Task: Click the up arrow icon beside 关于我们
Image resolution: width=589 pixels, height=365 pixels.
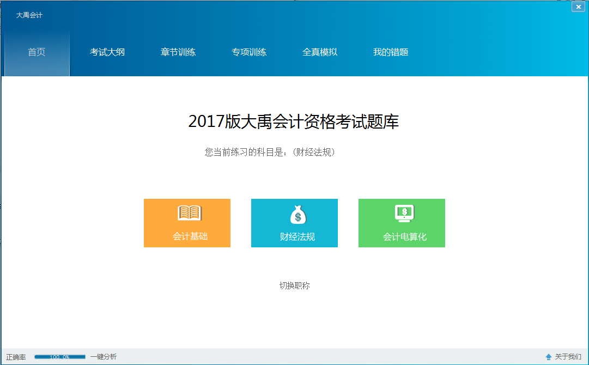Action: point(549,357)
